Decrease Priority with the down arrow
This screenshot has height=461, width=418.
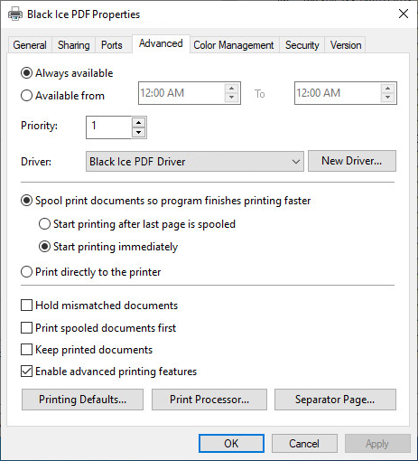138,132
